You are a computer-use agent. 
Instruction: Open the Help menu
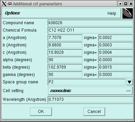coord(112,13)
